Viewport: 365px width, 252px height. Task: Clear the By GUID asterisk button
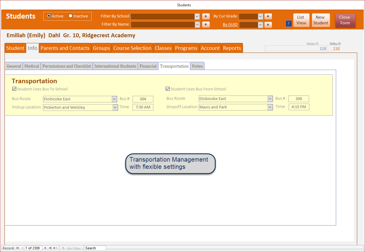click(268, 25)
